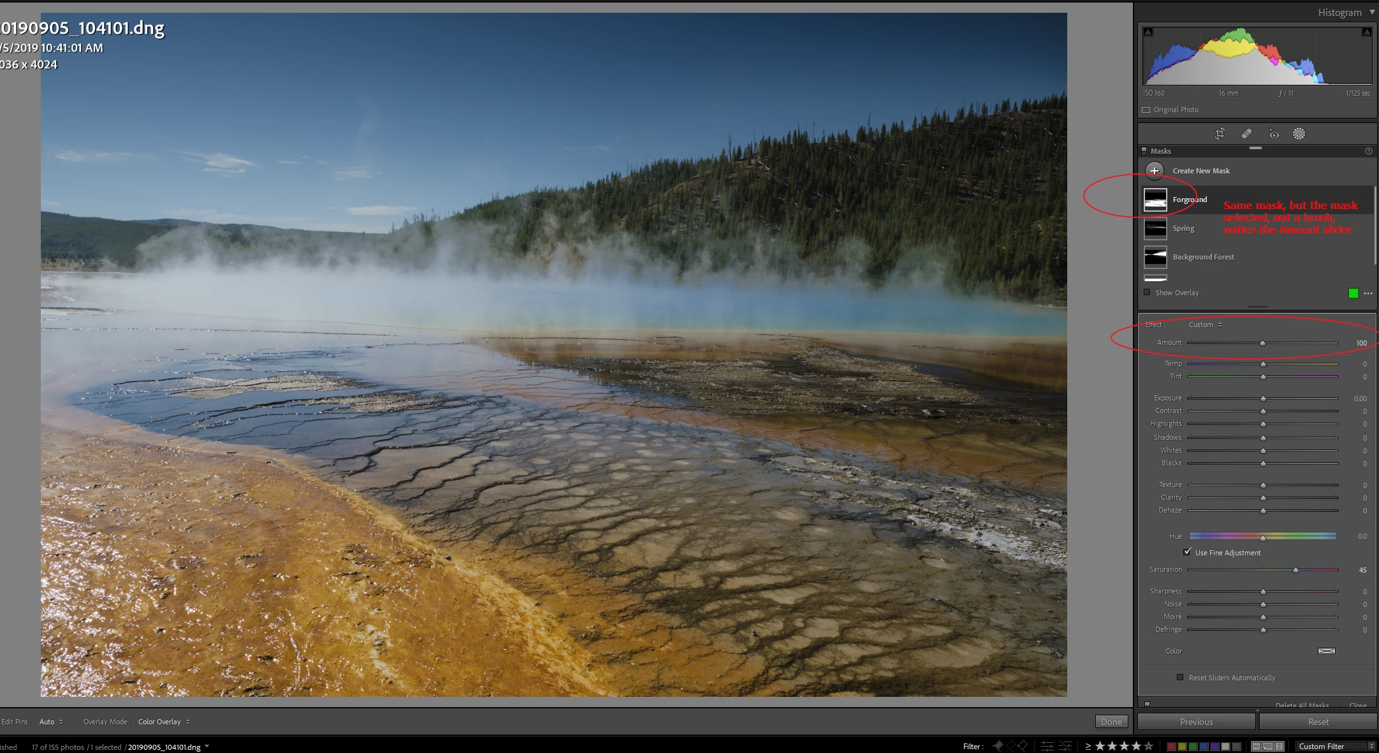Enable the Show Overlay checkbox
The height and width of the screenshot is (753, 1379).
[1148, 293]
